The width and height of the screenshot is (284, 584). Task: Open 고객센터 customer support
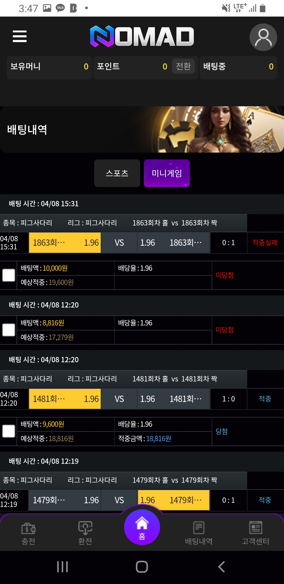[x=256, y=533]
